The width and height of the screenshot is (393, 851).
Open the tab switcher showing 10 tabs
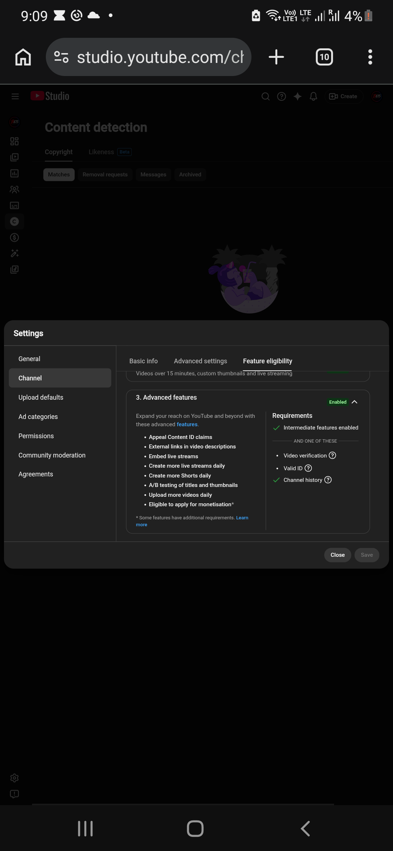tap(324, 57)
